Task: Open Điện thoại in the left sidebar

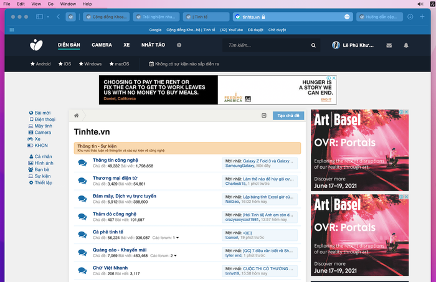Action: pos(45,120)
